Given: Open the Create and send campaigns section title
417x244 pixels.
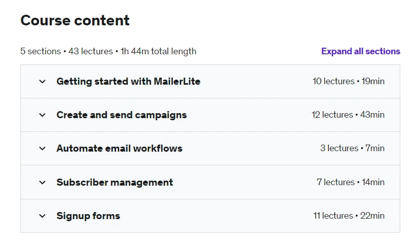Looking at the screenshot, I should pyautogui.click(x=122, y=115).
